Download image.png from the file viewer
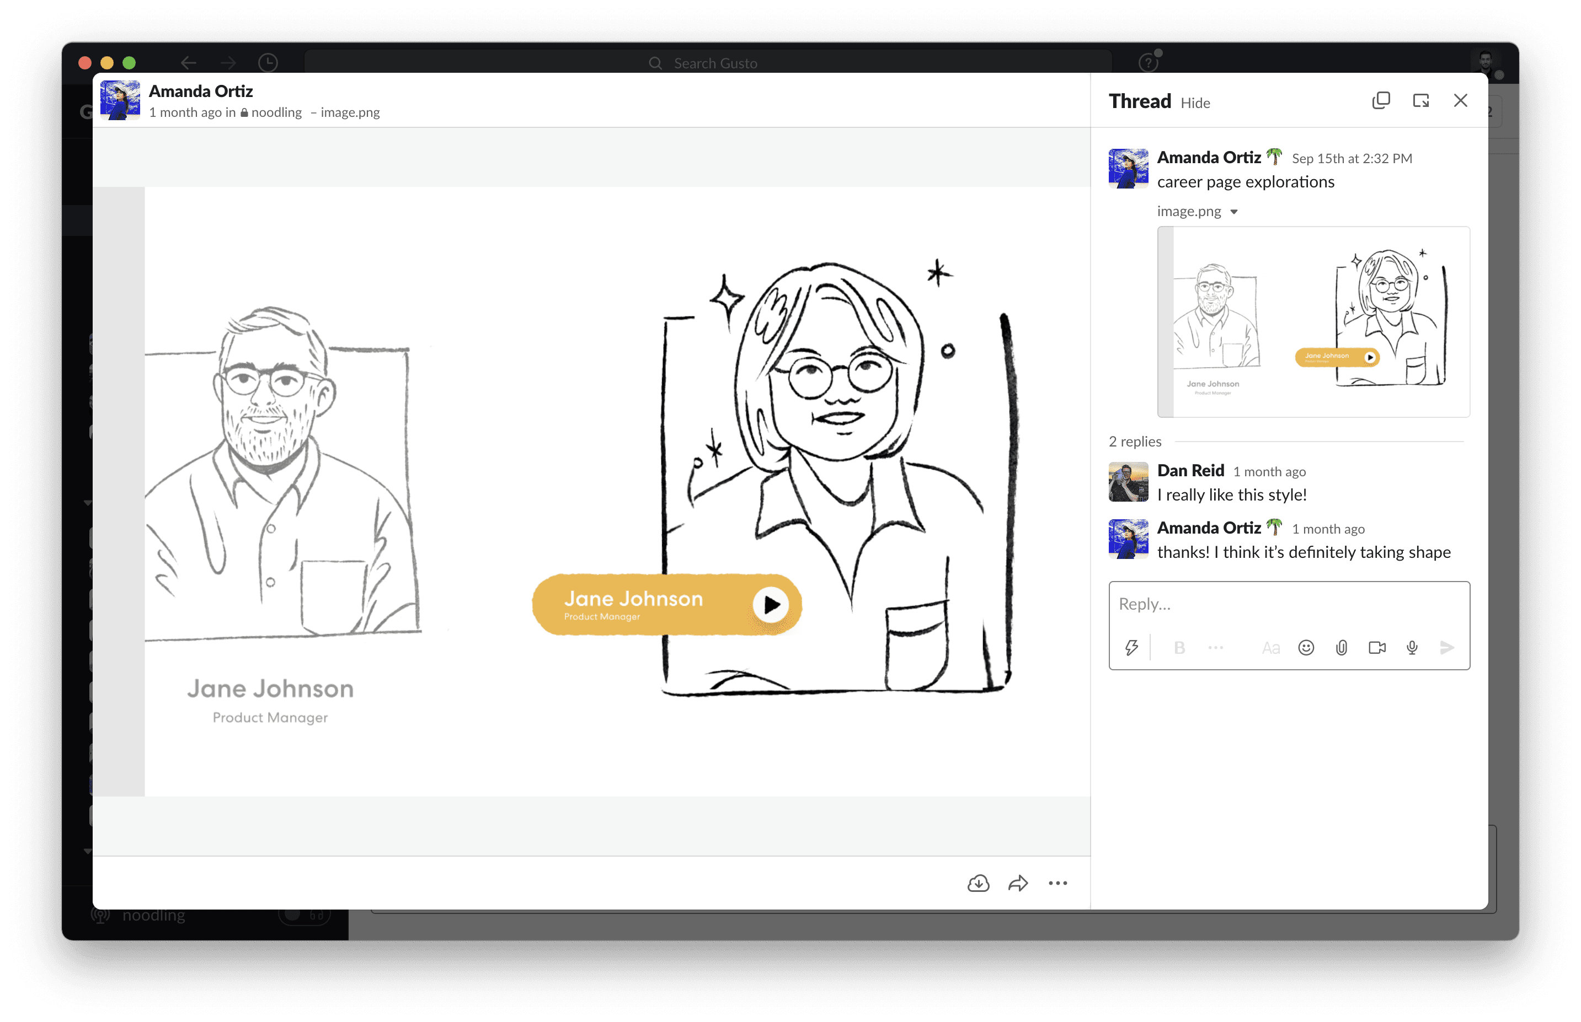 point(978,883)
